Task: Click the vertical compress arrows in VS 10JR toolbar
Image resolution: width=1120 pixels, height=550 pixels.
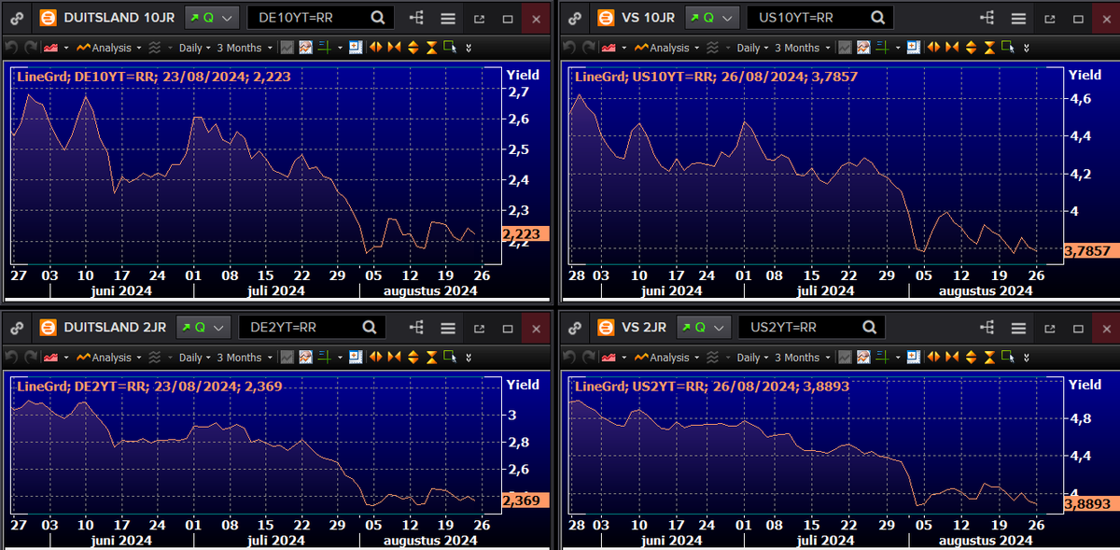Action: 990,48
